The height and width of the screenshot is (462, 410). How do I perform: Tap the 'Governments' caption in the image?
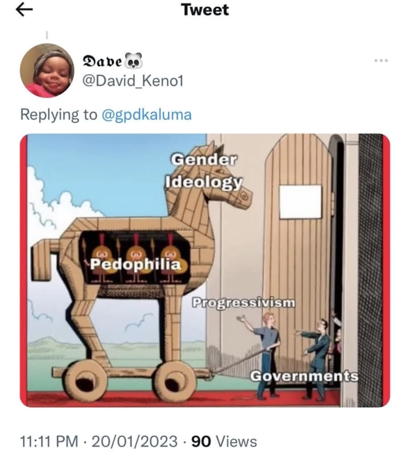click(305, 376)
